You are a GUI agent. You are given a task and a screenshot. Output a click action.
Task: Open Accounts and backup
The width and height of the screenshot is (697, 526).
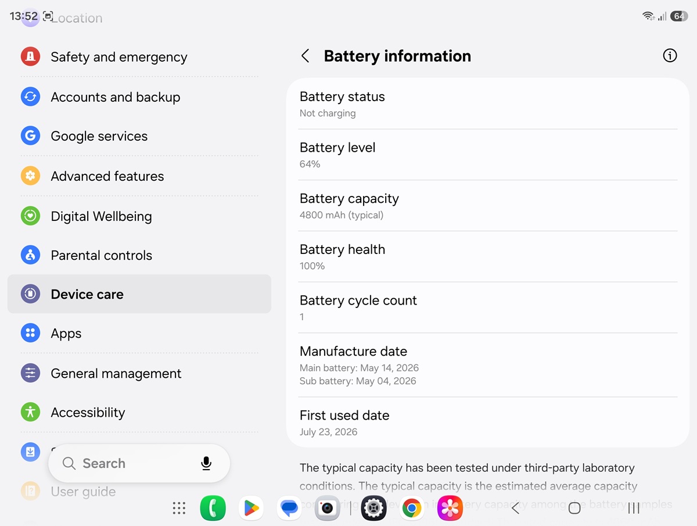(x=139, y=97)
